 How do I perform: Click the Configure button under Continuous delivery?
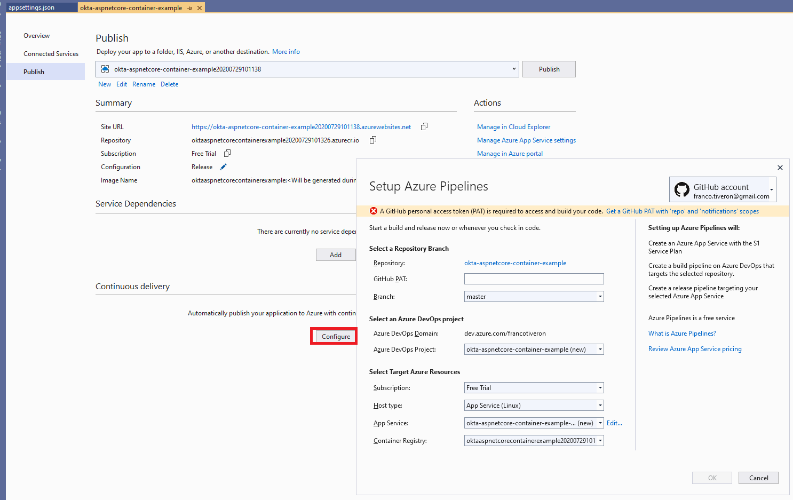click(336, 337)
